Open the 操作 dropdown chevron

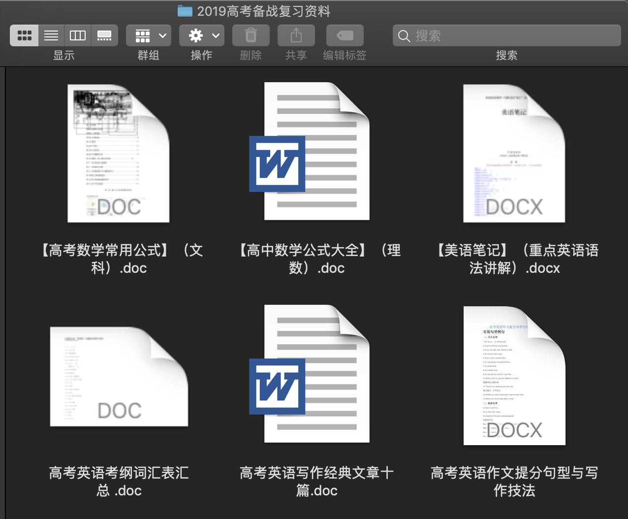coord(214,35)
